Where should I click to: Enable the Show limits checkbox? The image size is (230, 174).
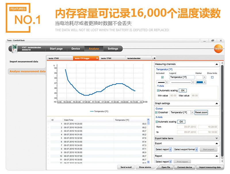point(212,77)
